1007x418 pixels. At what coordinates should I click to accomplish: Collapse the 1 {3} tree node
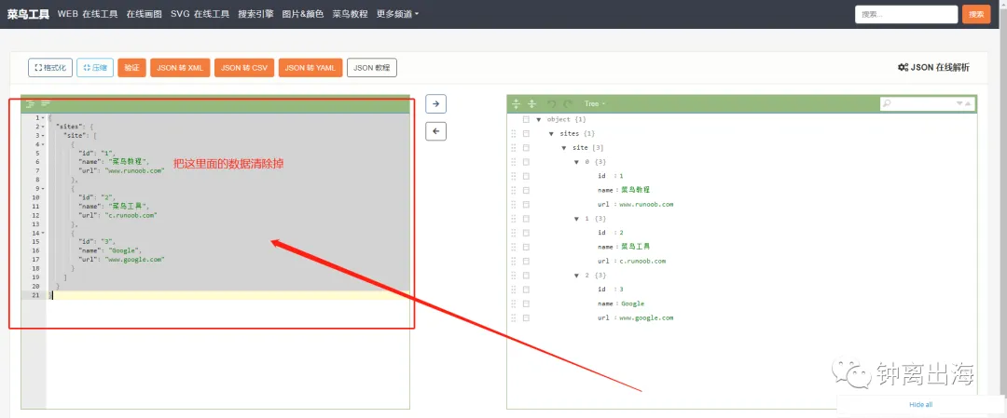(x=577, y=219)
